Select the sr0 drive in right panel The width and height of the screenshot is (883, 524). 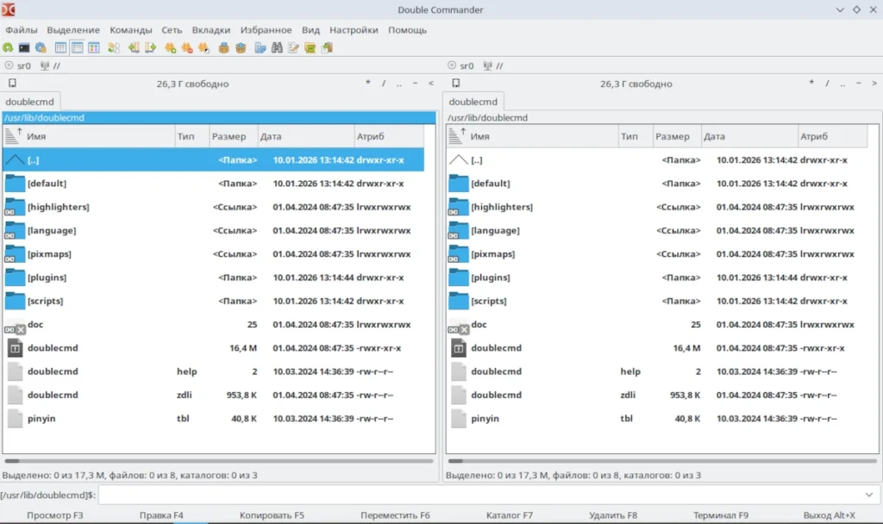(x=460, y=65)
